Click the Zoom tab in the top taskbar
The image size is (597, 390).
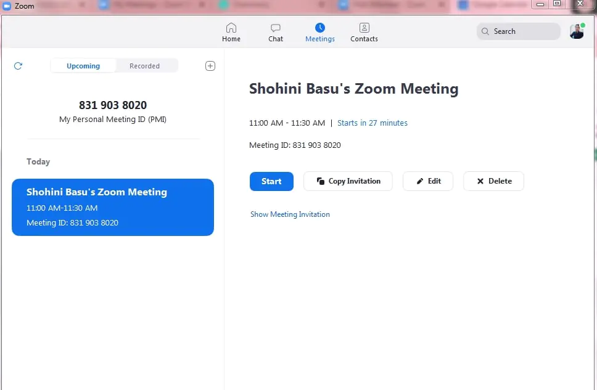click(22, 6)
